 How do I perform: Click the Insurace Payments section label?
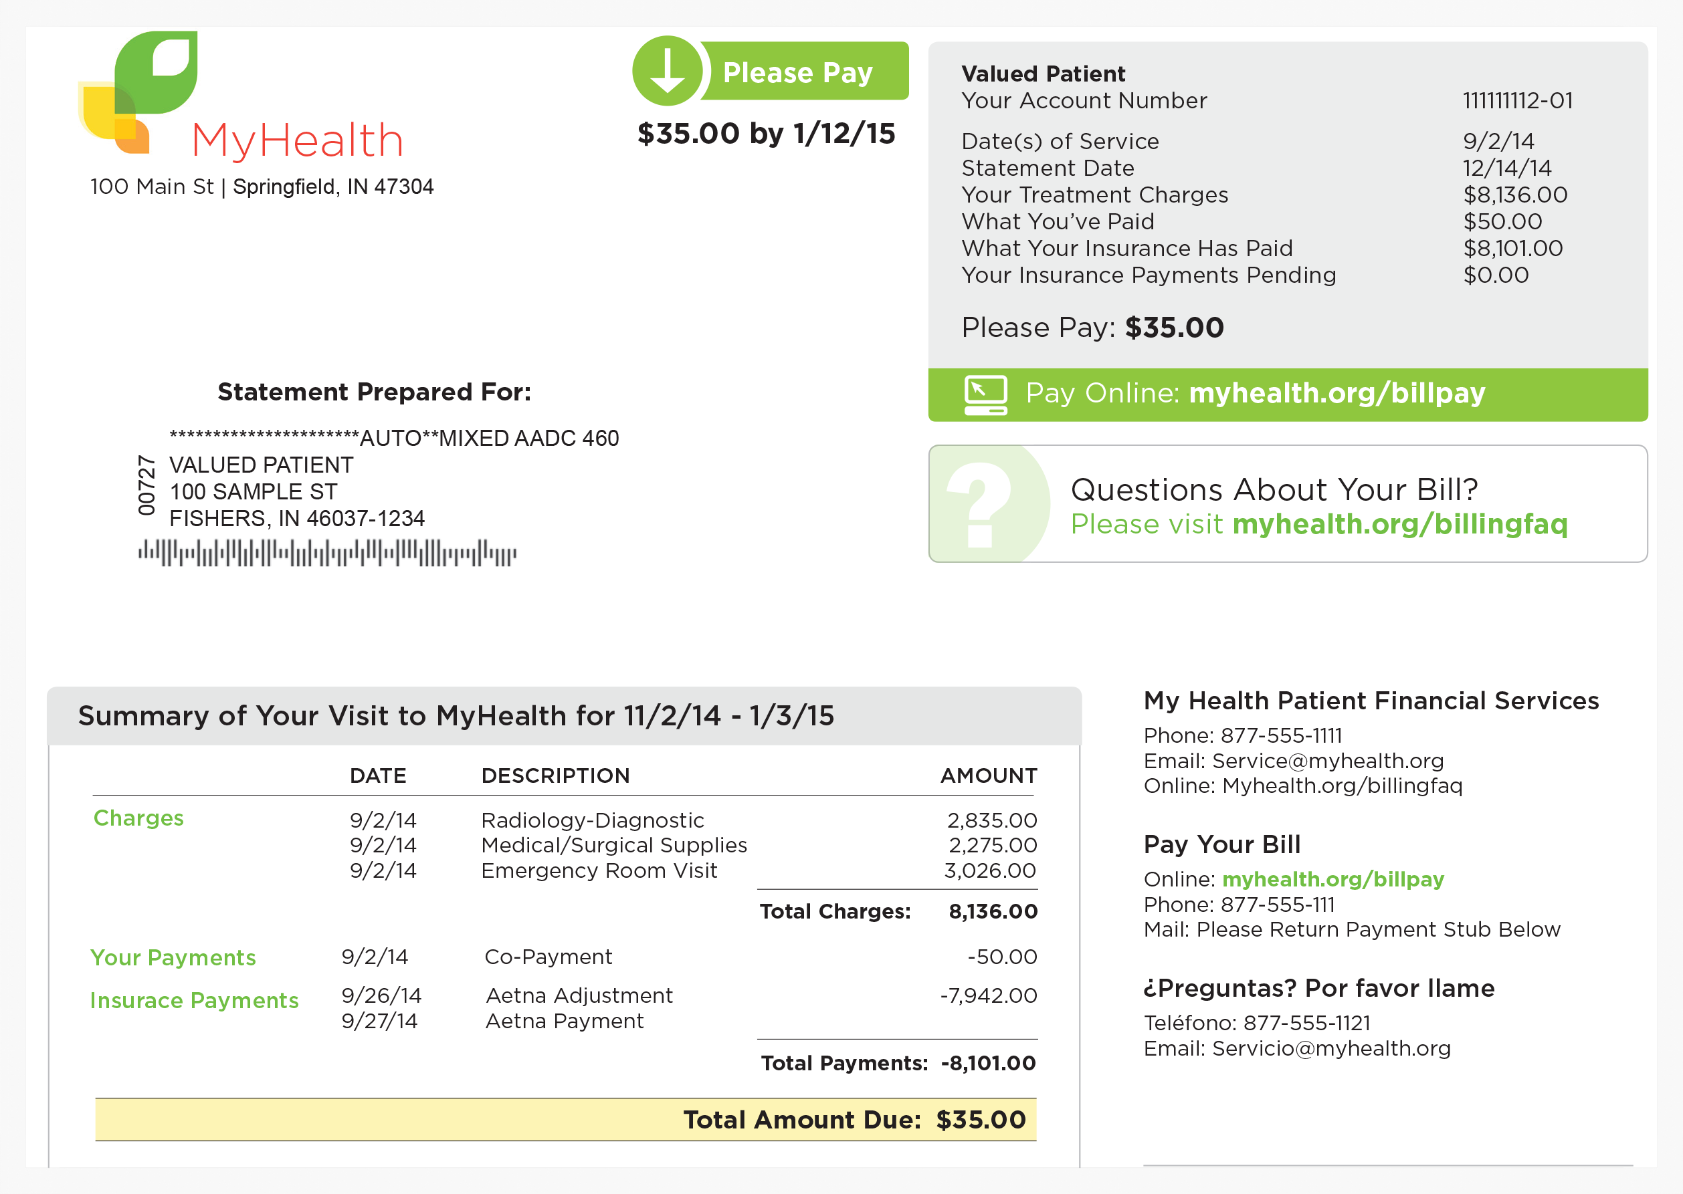(194, 1001)
